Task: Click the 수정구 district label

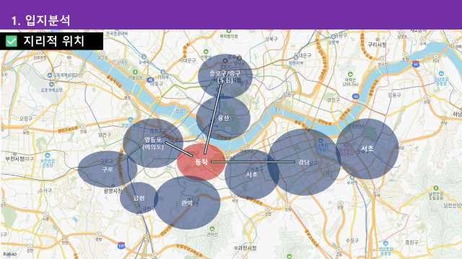Action: [352, 241]
